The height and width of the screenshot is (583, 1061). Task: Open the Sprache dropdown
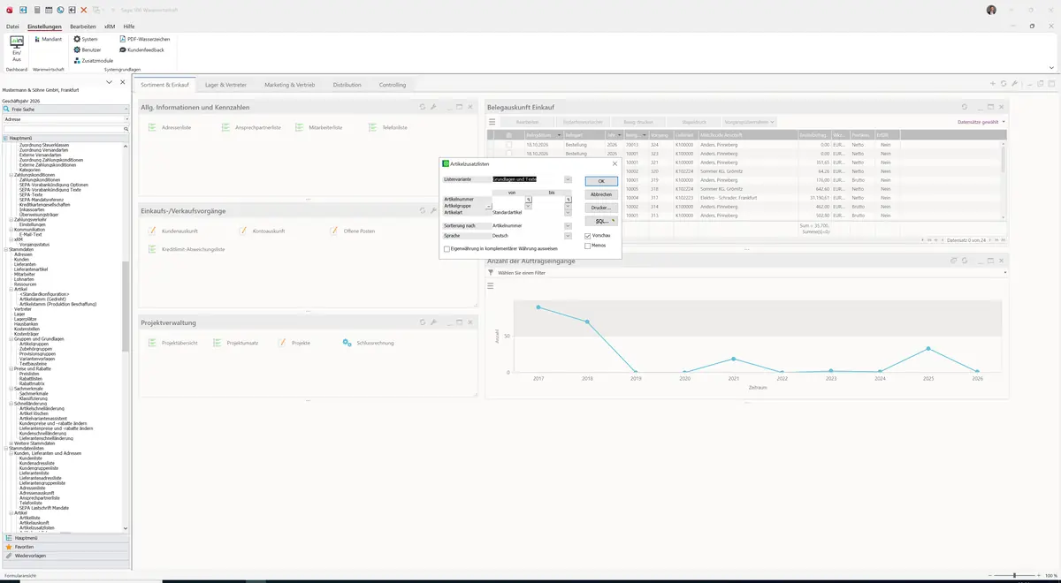[568, 236]
